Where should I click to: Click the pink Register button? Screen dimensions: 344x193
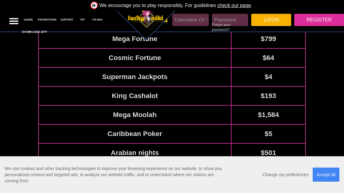(319, 20)
